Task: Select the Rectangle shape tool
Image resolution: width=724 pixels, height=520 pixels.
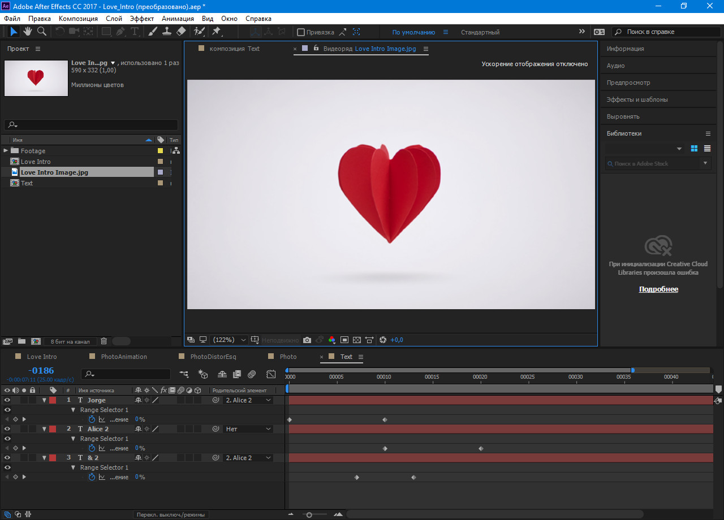Action: click(106, 32)
